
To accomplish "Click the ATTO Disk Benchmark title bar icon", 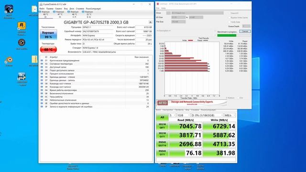I will (158, 4).
